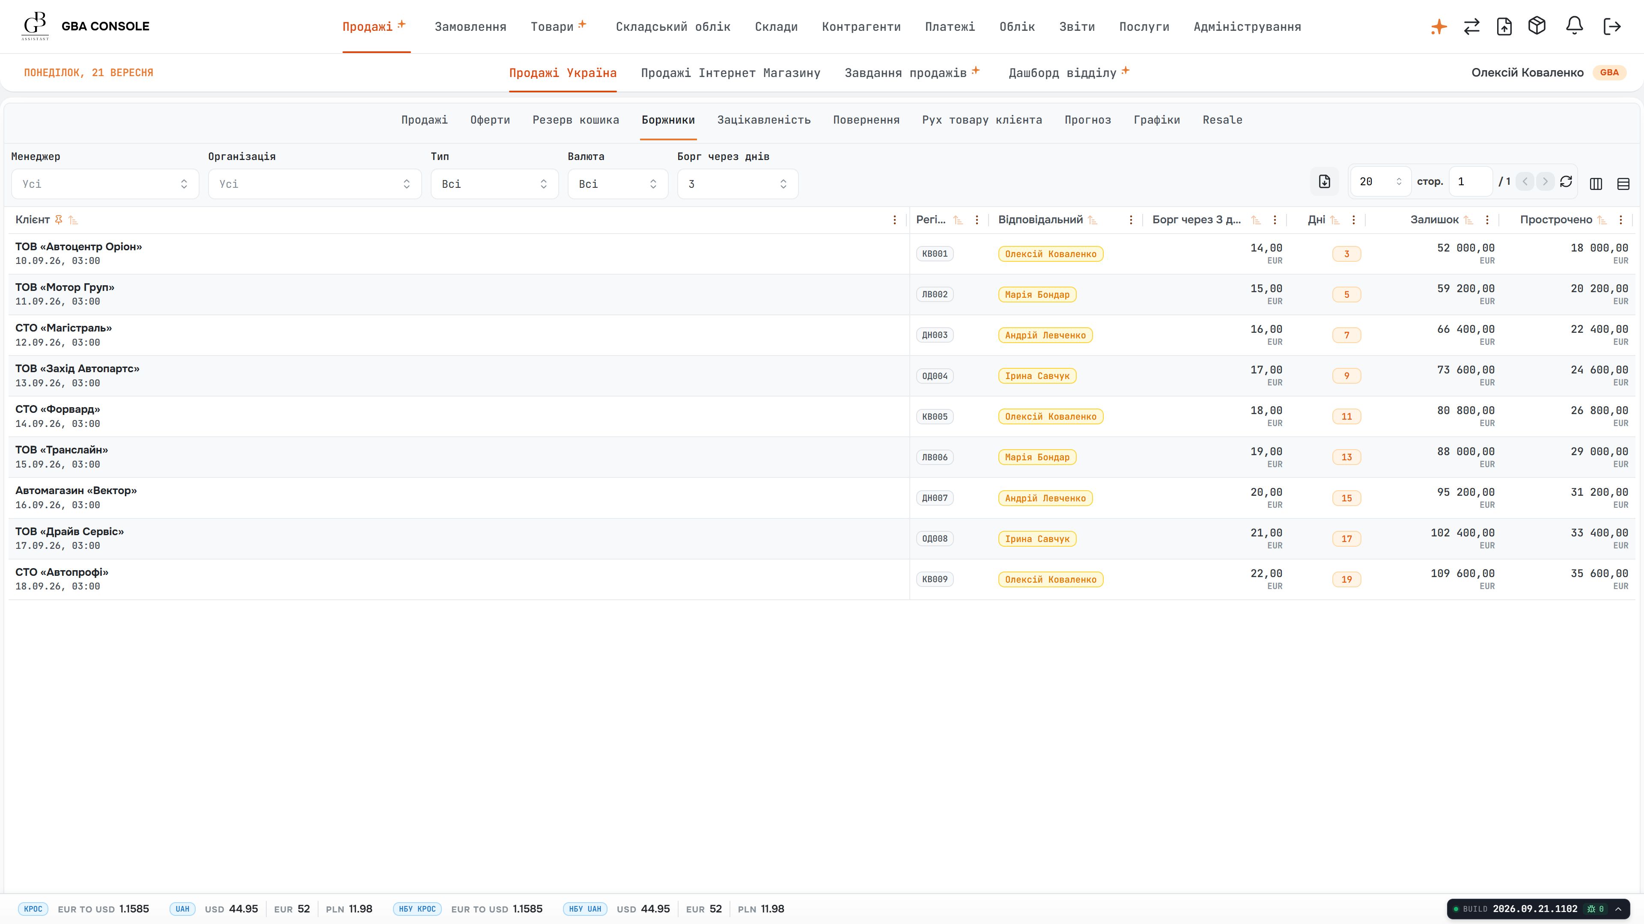
Task: Open the Тип filter dropdown
Action: click(494, 184)
